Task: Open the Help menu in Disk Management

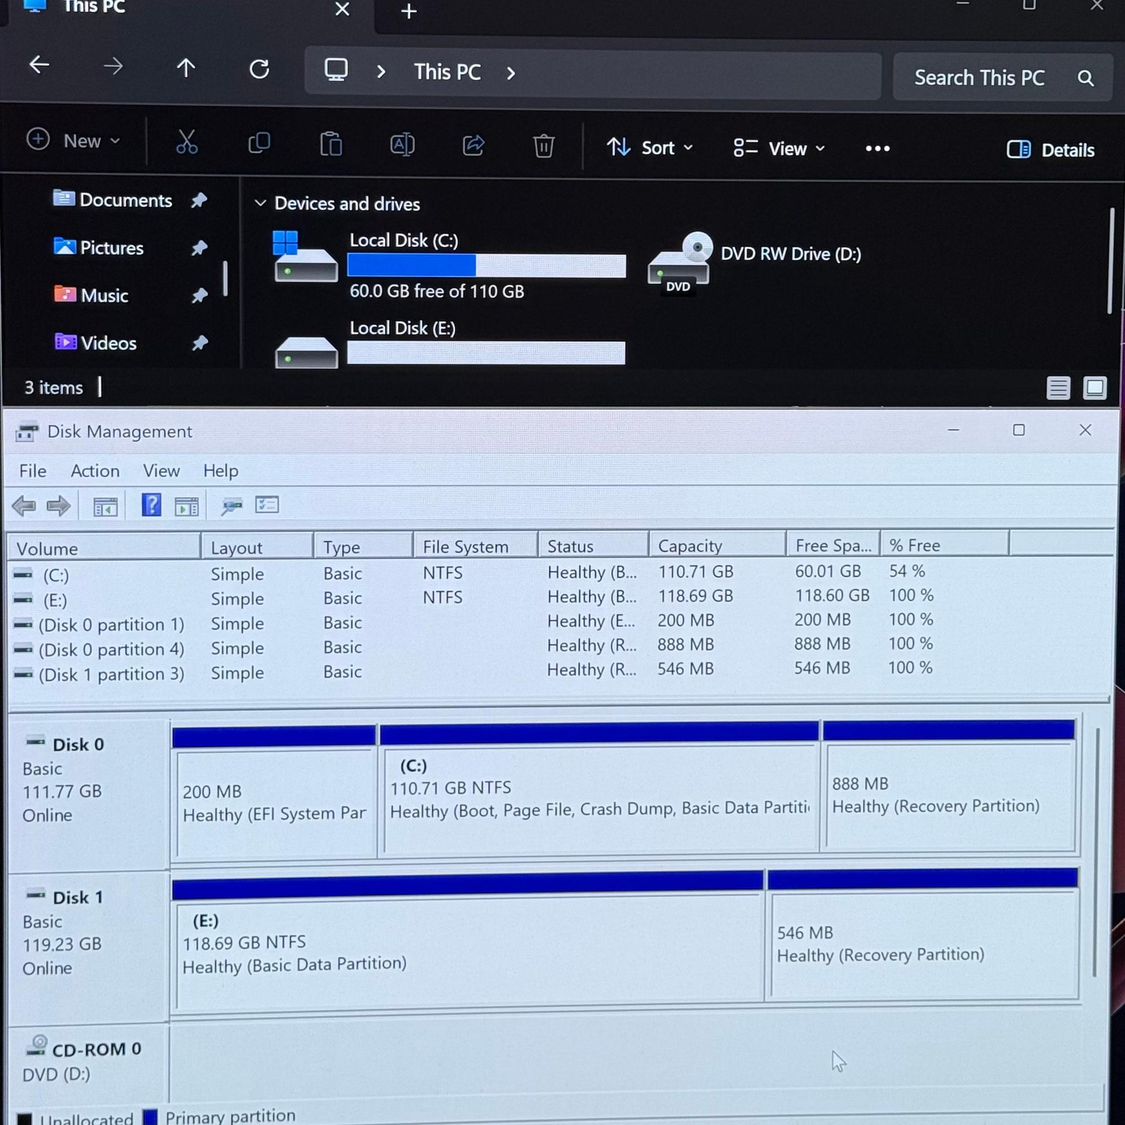Action: (221, 471)
